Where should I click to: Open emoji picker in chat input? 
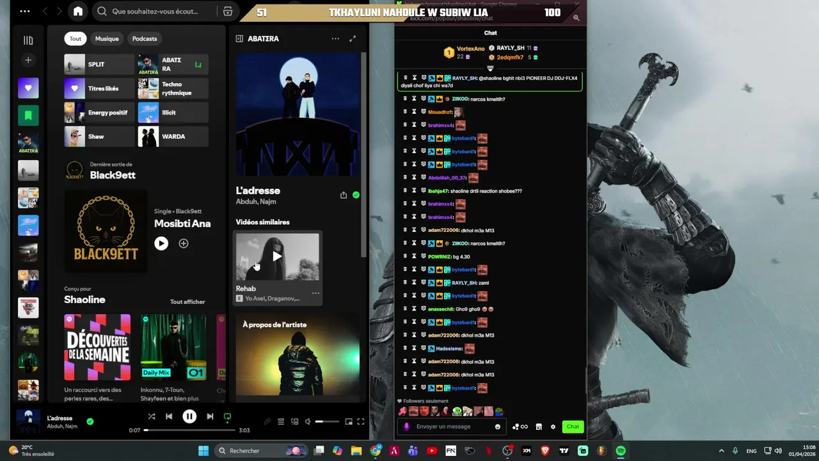498,426
